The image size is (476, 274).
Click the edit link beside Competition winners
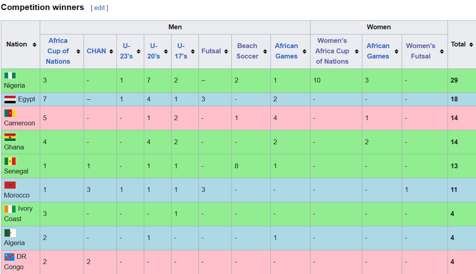click(x=99, y=8)
